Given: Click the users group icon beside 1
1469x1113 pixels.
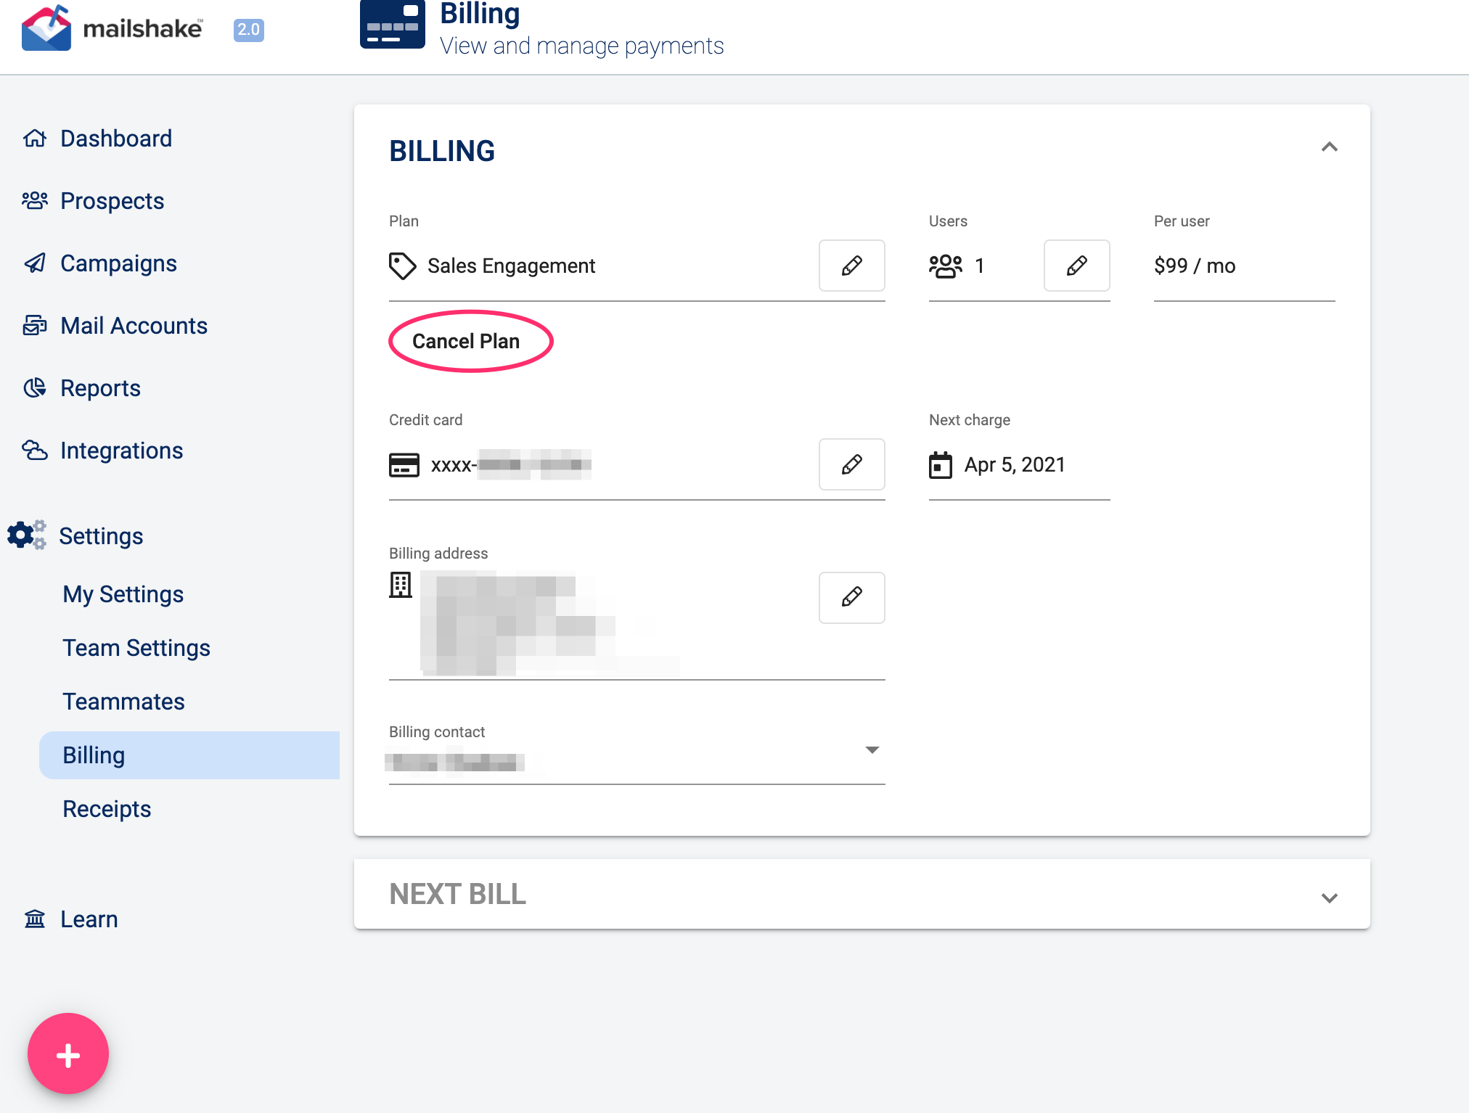Looking at the screenshot, I should [x=946, y=266].
